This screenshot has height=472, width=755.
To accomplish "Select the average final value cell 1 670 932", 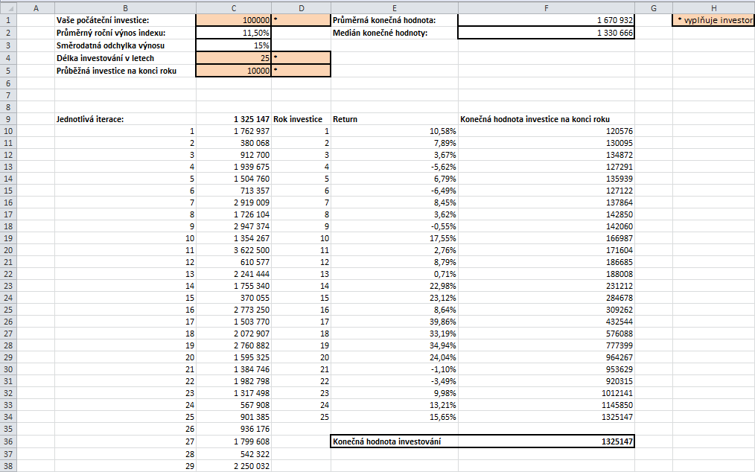I will click(x=546, y=21).
